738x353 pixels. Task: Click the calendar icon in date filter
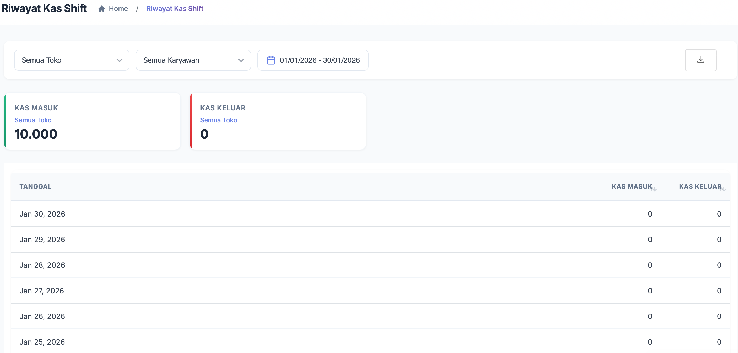tap(271, 60)
